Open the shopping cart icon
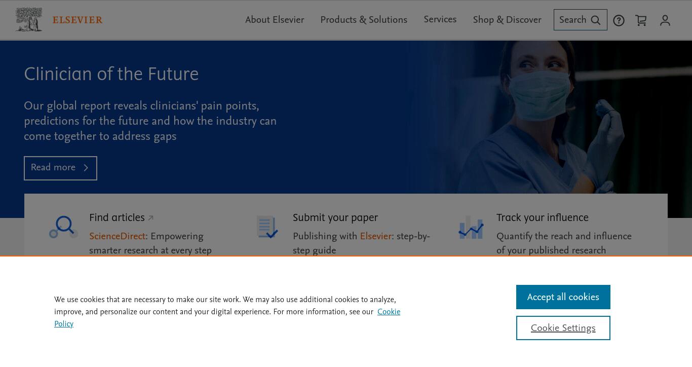The height and width of the screenshot is (367, 692). point(641,20)
